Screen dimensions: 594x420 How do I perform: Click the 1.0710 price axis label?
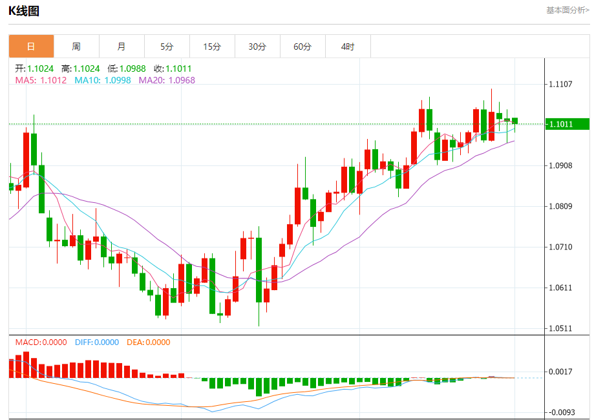(x=560, y=247)
